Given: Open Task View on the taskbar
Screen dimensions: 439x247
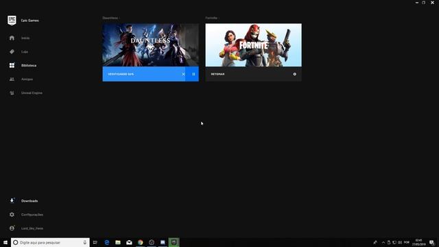Looking at the screenshot, I should (x=95, y=242).
